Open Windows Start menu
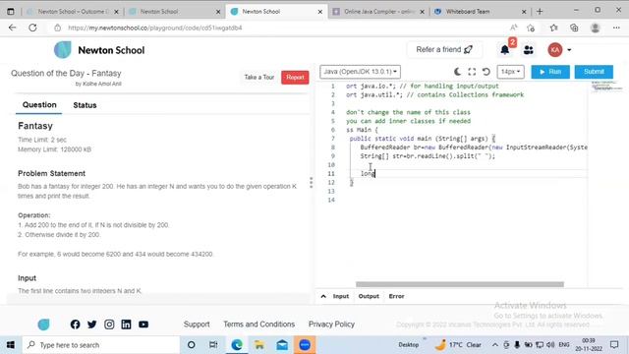This screenshot has height=354, width=629. pos(11,345)
